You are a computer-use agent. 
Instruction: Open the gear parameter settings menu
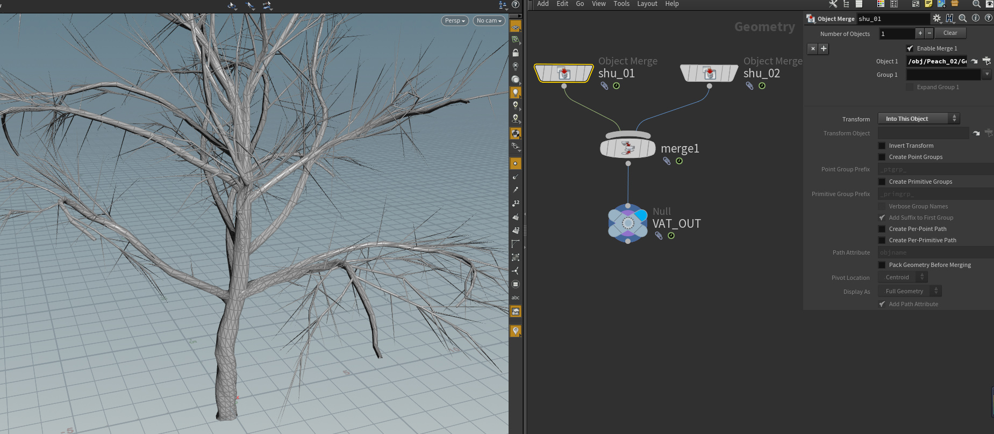(x=937, y=18)
